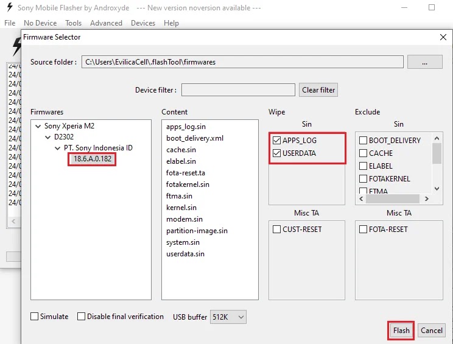Click the browse source folder button
This screenshot has width=453, height=344.
(x=424, y=61)
